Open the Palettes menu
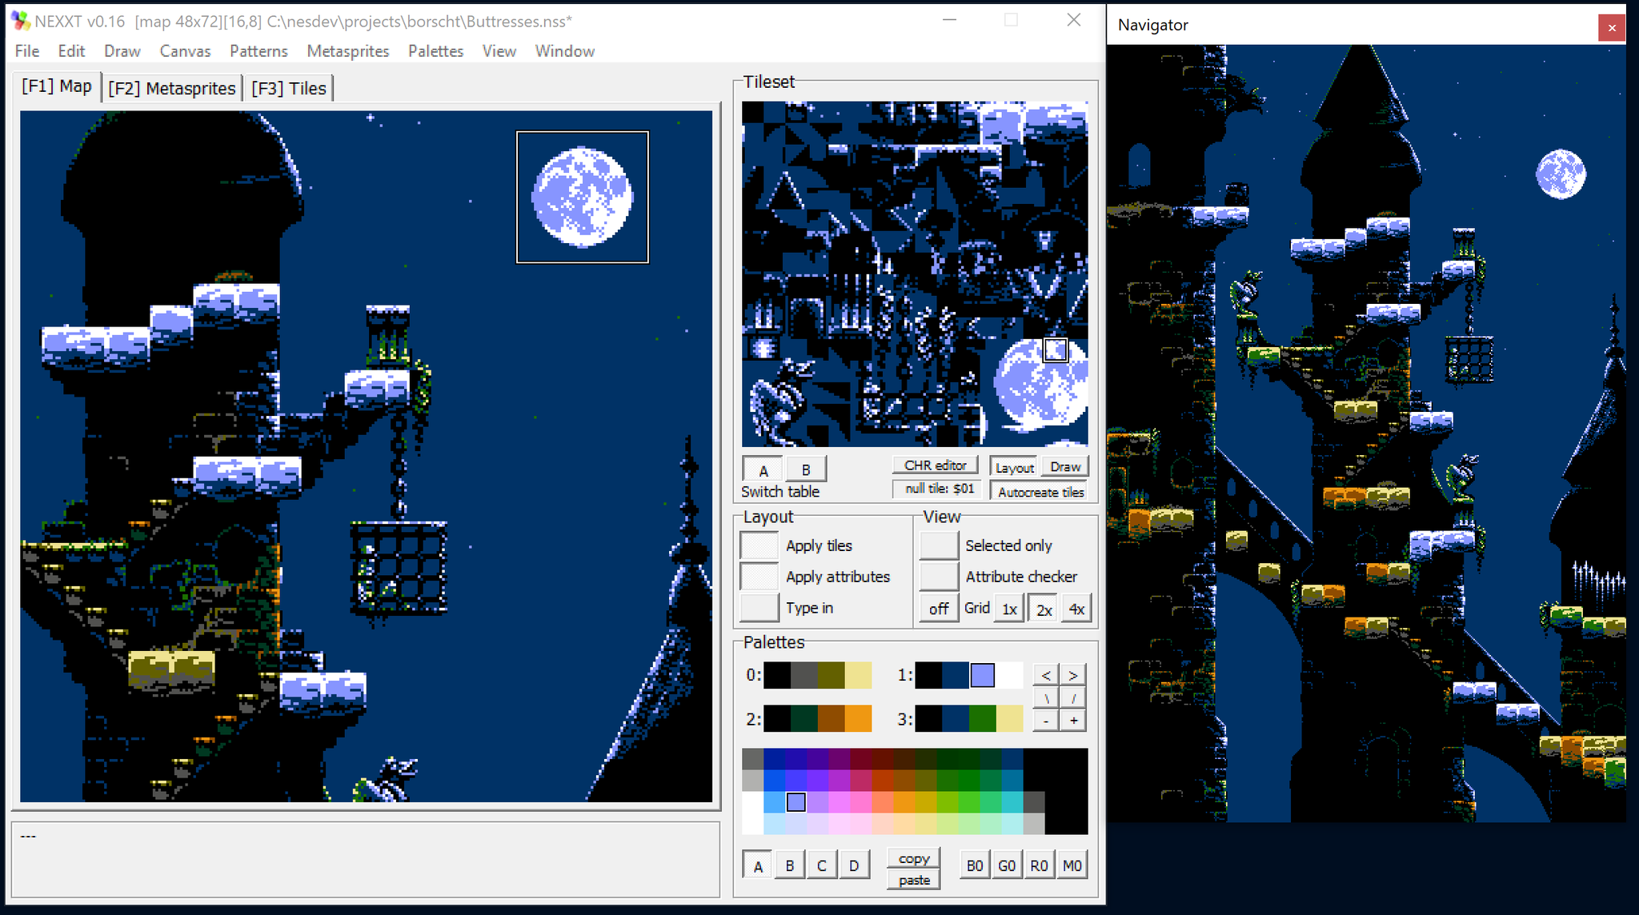This screenshot has height=915, width=1639. (x=435, y=50)
